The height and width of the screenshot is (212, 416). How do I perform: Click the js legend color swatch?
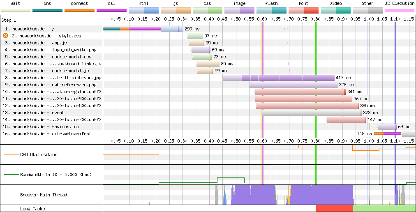point(176,10)
